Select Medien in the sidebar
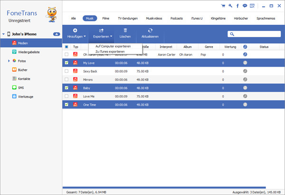The width and height of the screenshot is (285, 195). click(x=31, y=43)
